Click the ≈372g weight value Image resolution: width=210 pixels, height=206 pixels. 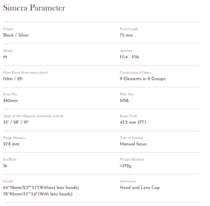(x=126, y=166)
